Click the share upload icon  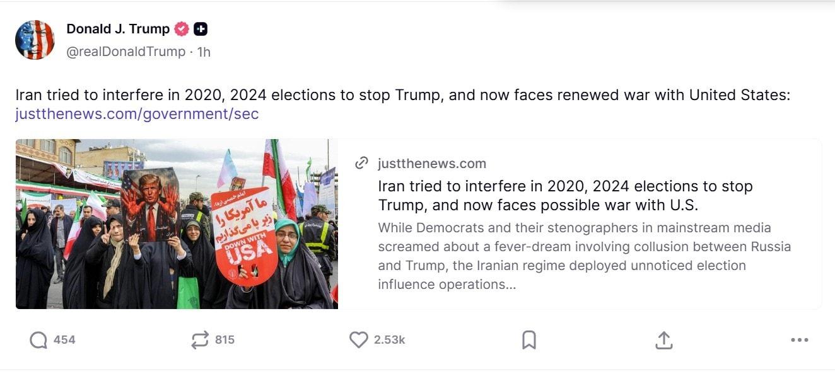tap(663, 340)
